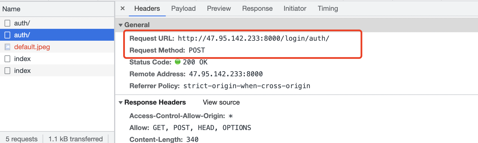Switch to the Response tab

[257, 8]
